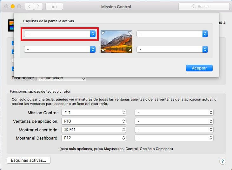Show all preferences grid button
This screenshot has height=170, width=232.
54,7
